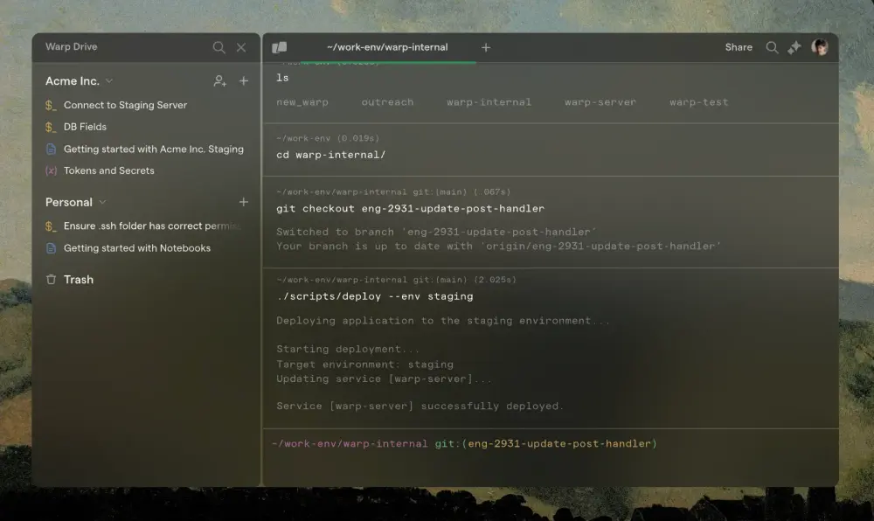Screen dimensions: 874x521
Task: Search within the Warp Drive panel
Action: pos(218,47)
